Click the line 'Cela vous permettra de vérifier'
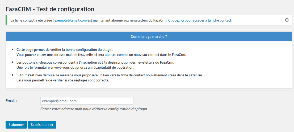Screen dimensions: 294x132 [x=63, y=80]
